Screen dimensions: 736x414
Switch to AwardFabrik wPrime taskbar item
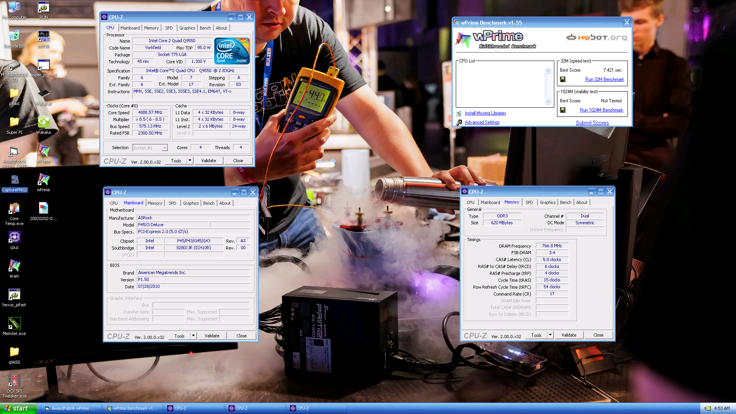(x=71, y=408)
